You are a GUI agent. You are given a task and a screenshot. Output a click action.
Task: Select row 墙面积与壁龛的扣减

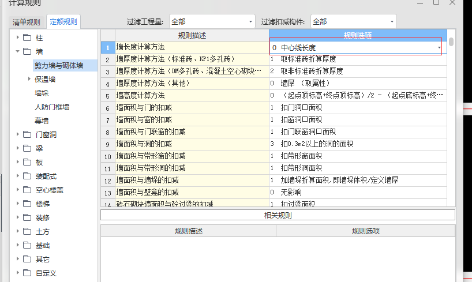tap(192, 192)
